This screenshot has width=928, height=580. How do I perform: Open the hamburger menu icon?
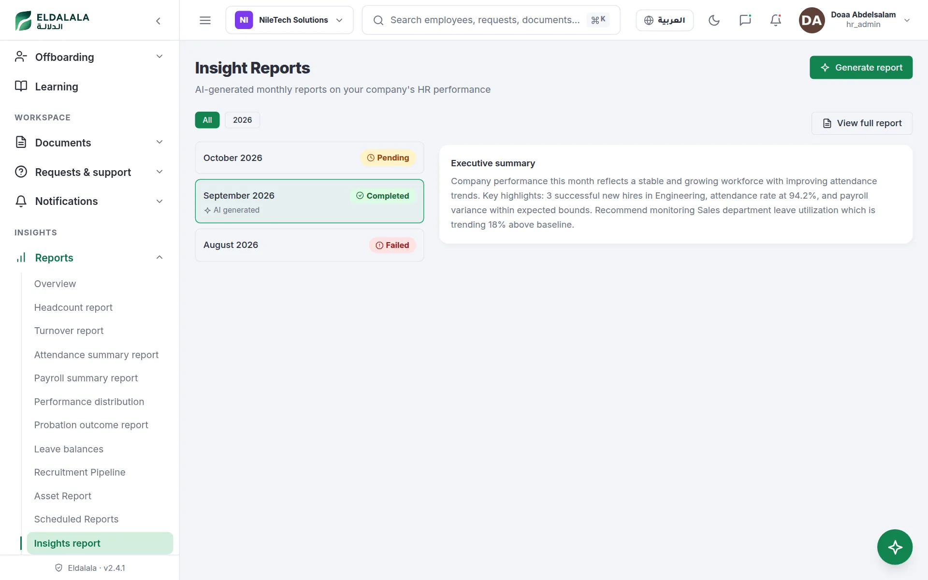pyautogui.click(x=205, y=20)
